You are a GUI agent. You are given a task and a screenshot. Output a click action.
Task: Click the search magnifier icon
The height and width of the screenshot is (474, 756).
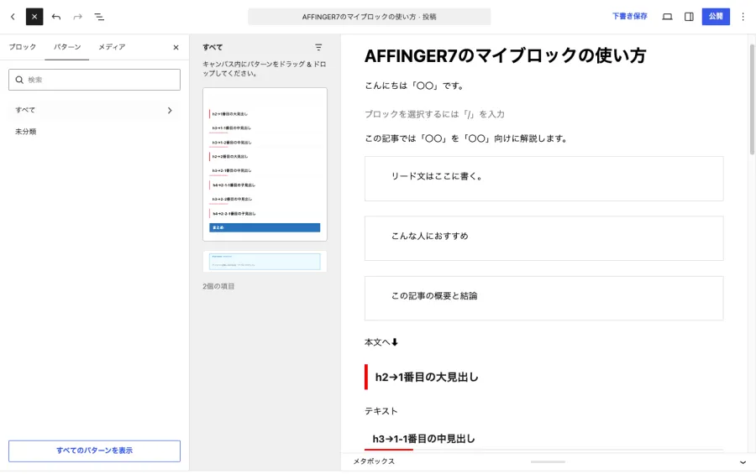(x=19, y=80)
